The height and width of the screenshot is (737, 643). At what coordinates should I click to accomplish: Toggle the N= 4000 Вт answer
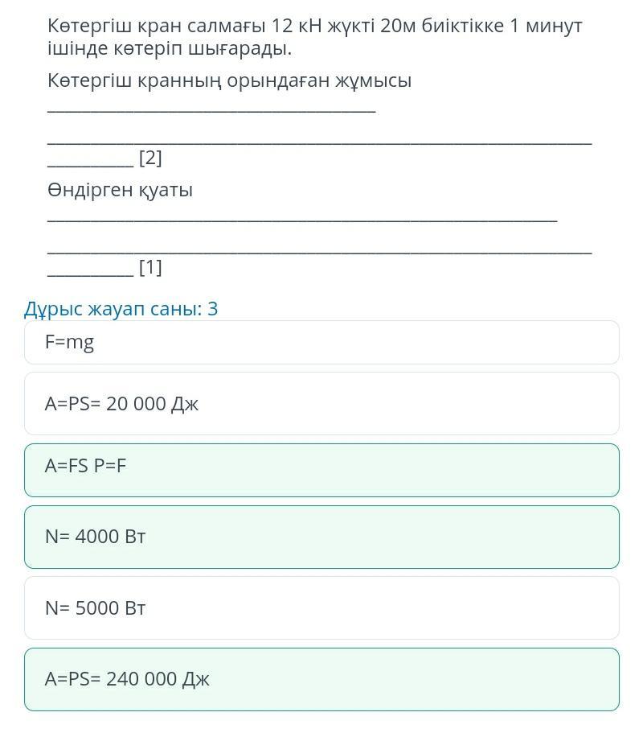(x=321, y=537)
